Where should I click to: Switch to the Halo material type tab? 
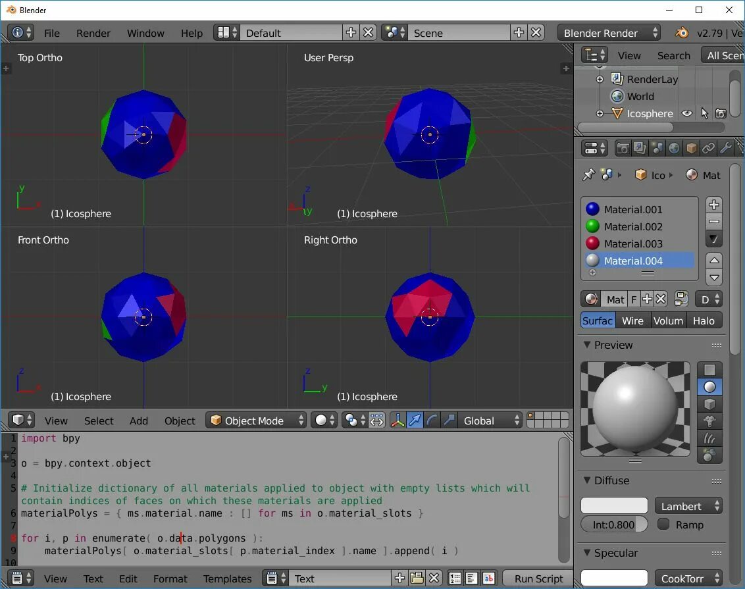(704, 320)
